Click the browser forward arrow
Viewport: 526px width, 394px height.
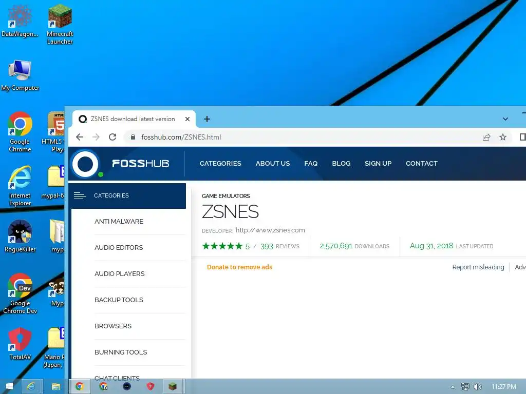coord(96,137)
